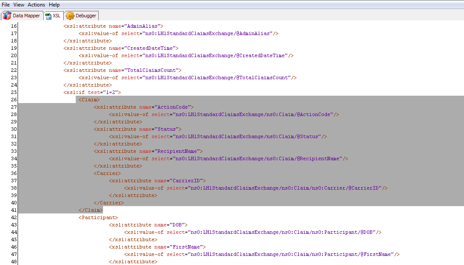
Task: Click the @ActionCode value-of line
Action: [224, 115]
